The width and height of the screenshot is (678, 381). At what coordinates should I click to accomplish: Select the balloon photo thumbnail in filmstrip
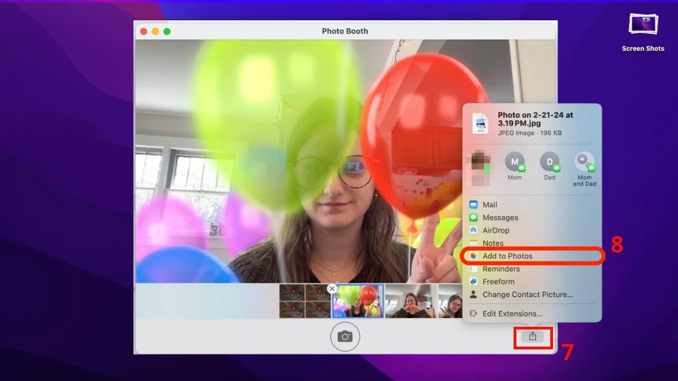coord(358,301)
